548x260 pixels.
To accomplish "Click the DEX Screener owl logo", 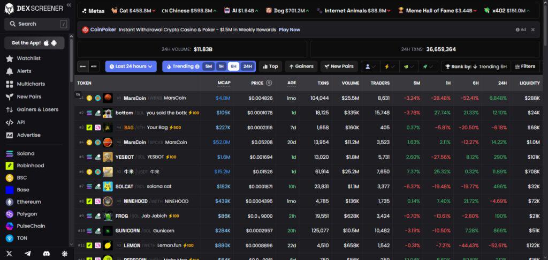I will (x=9, y=8).
